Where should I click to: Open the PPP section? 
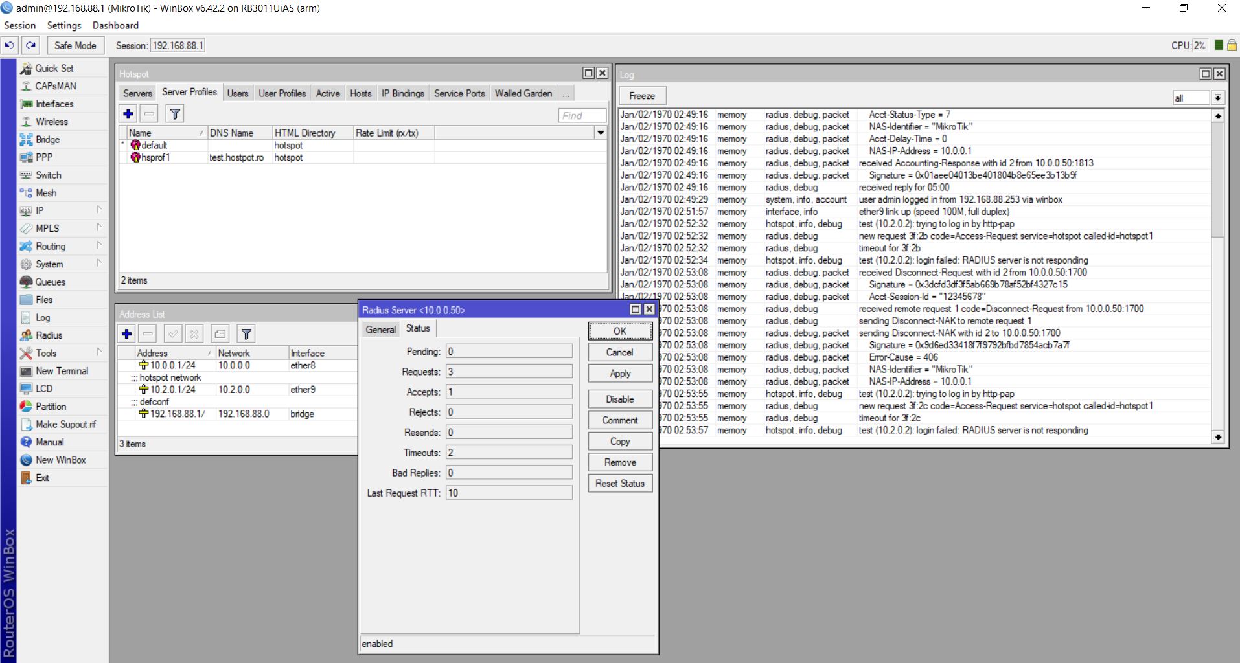click(44, 157)
